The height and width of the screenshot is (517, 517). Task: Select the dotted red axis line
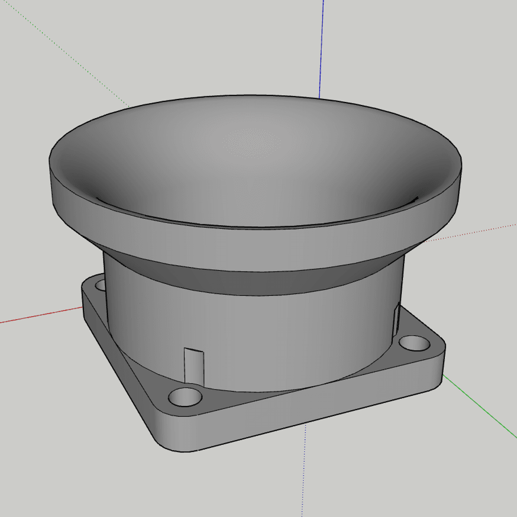click(x=470, y=233)
